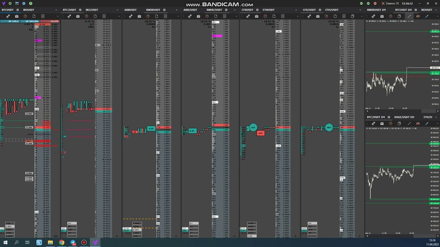Open the green help question icon
This screenshot has width=440, height=247.
coord(31,3)
